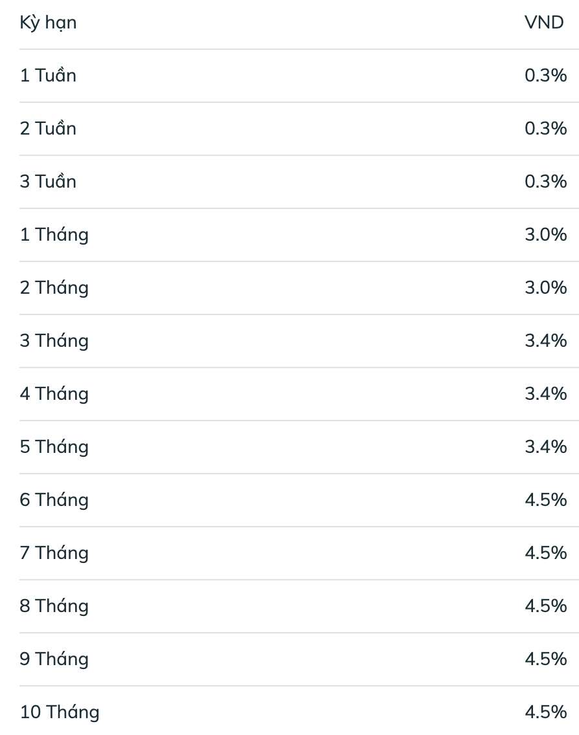This screenshot has width=579, height=735.
Task: Select the 4 Tháng term label
Action: (54, 394)
